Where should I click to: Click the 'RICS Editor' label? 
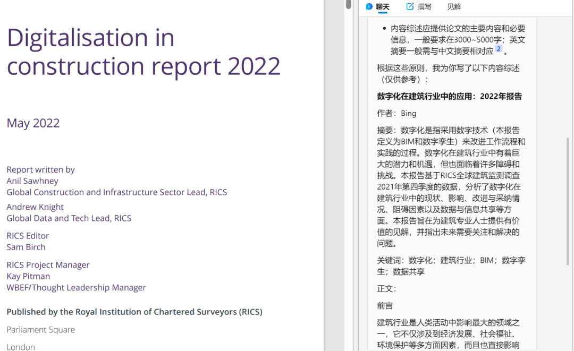[x=28, y=236]
